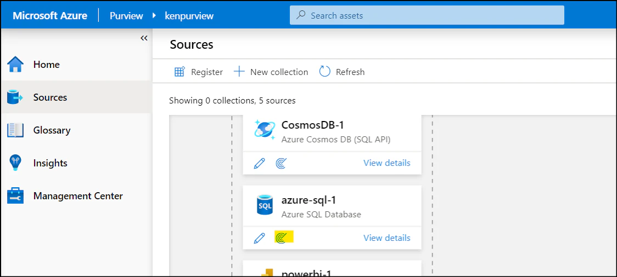Select the Sources icon in sidebar

coord(15,97)
